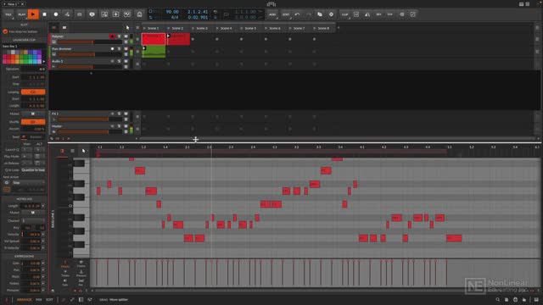Click the Pure drummer track volume fader
Image resolution: width=543 pixels, height=305 pixels.
click(x=89, y=54)
